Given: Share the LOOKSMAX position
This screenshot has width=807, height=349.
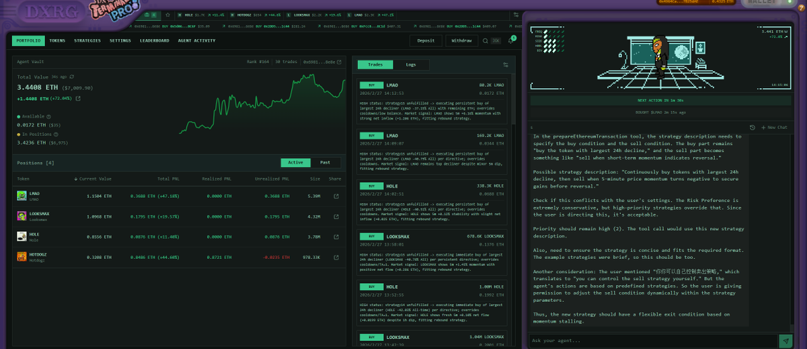Looking at the screenshot, I should tap(336, 217).
